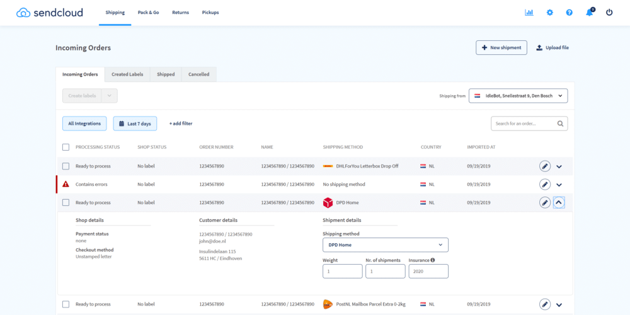Toggle the select-all orders checkbox
This screenshot has width=630, height=315.
[x=66, y=147]
